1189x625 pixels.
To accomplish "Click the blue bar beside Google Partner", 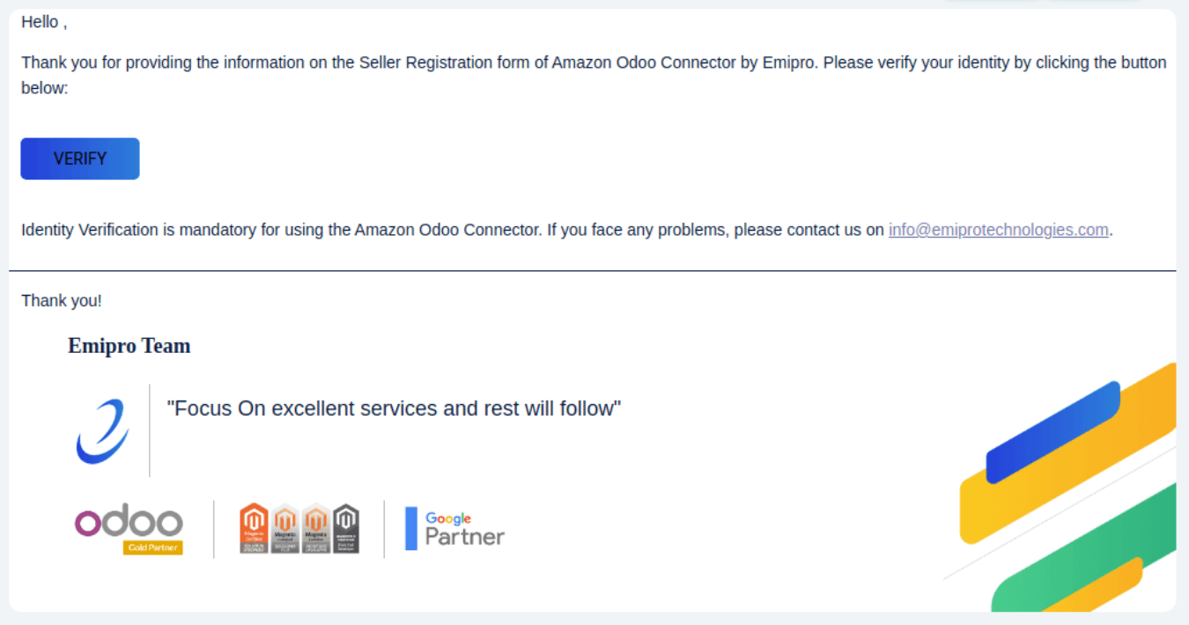I will pos(410,528).
